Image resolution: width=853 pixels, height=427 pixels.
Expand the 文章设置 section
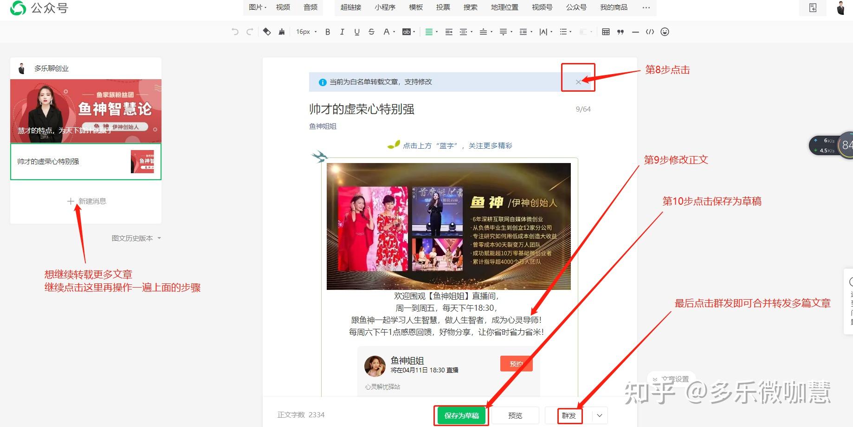(x=671, y=379)
